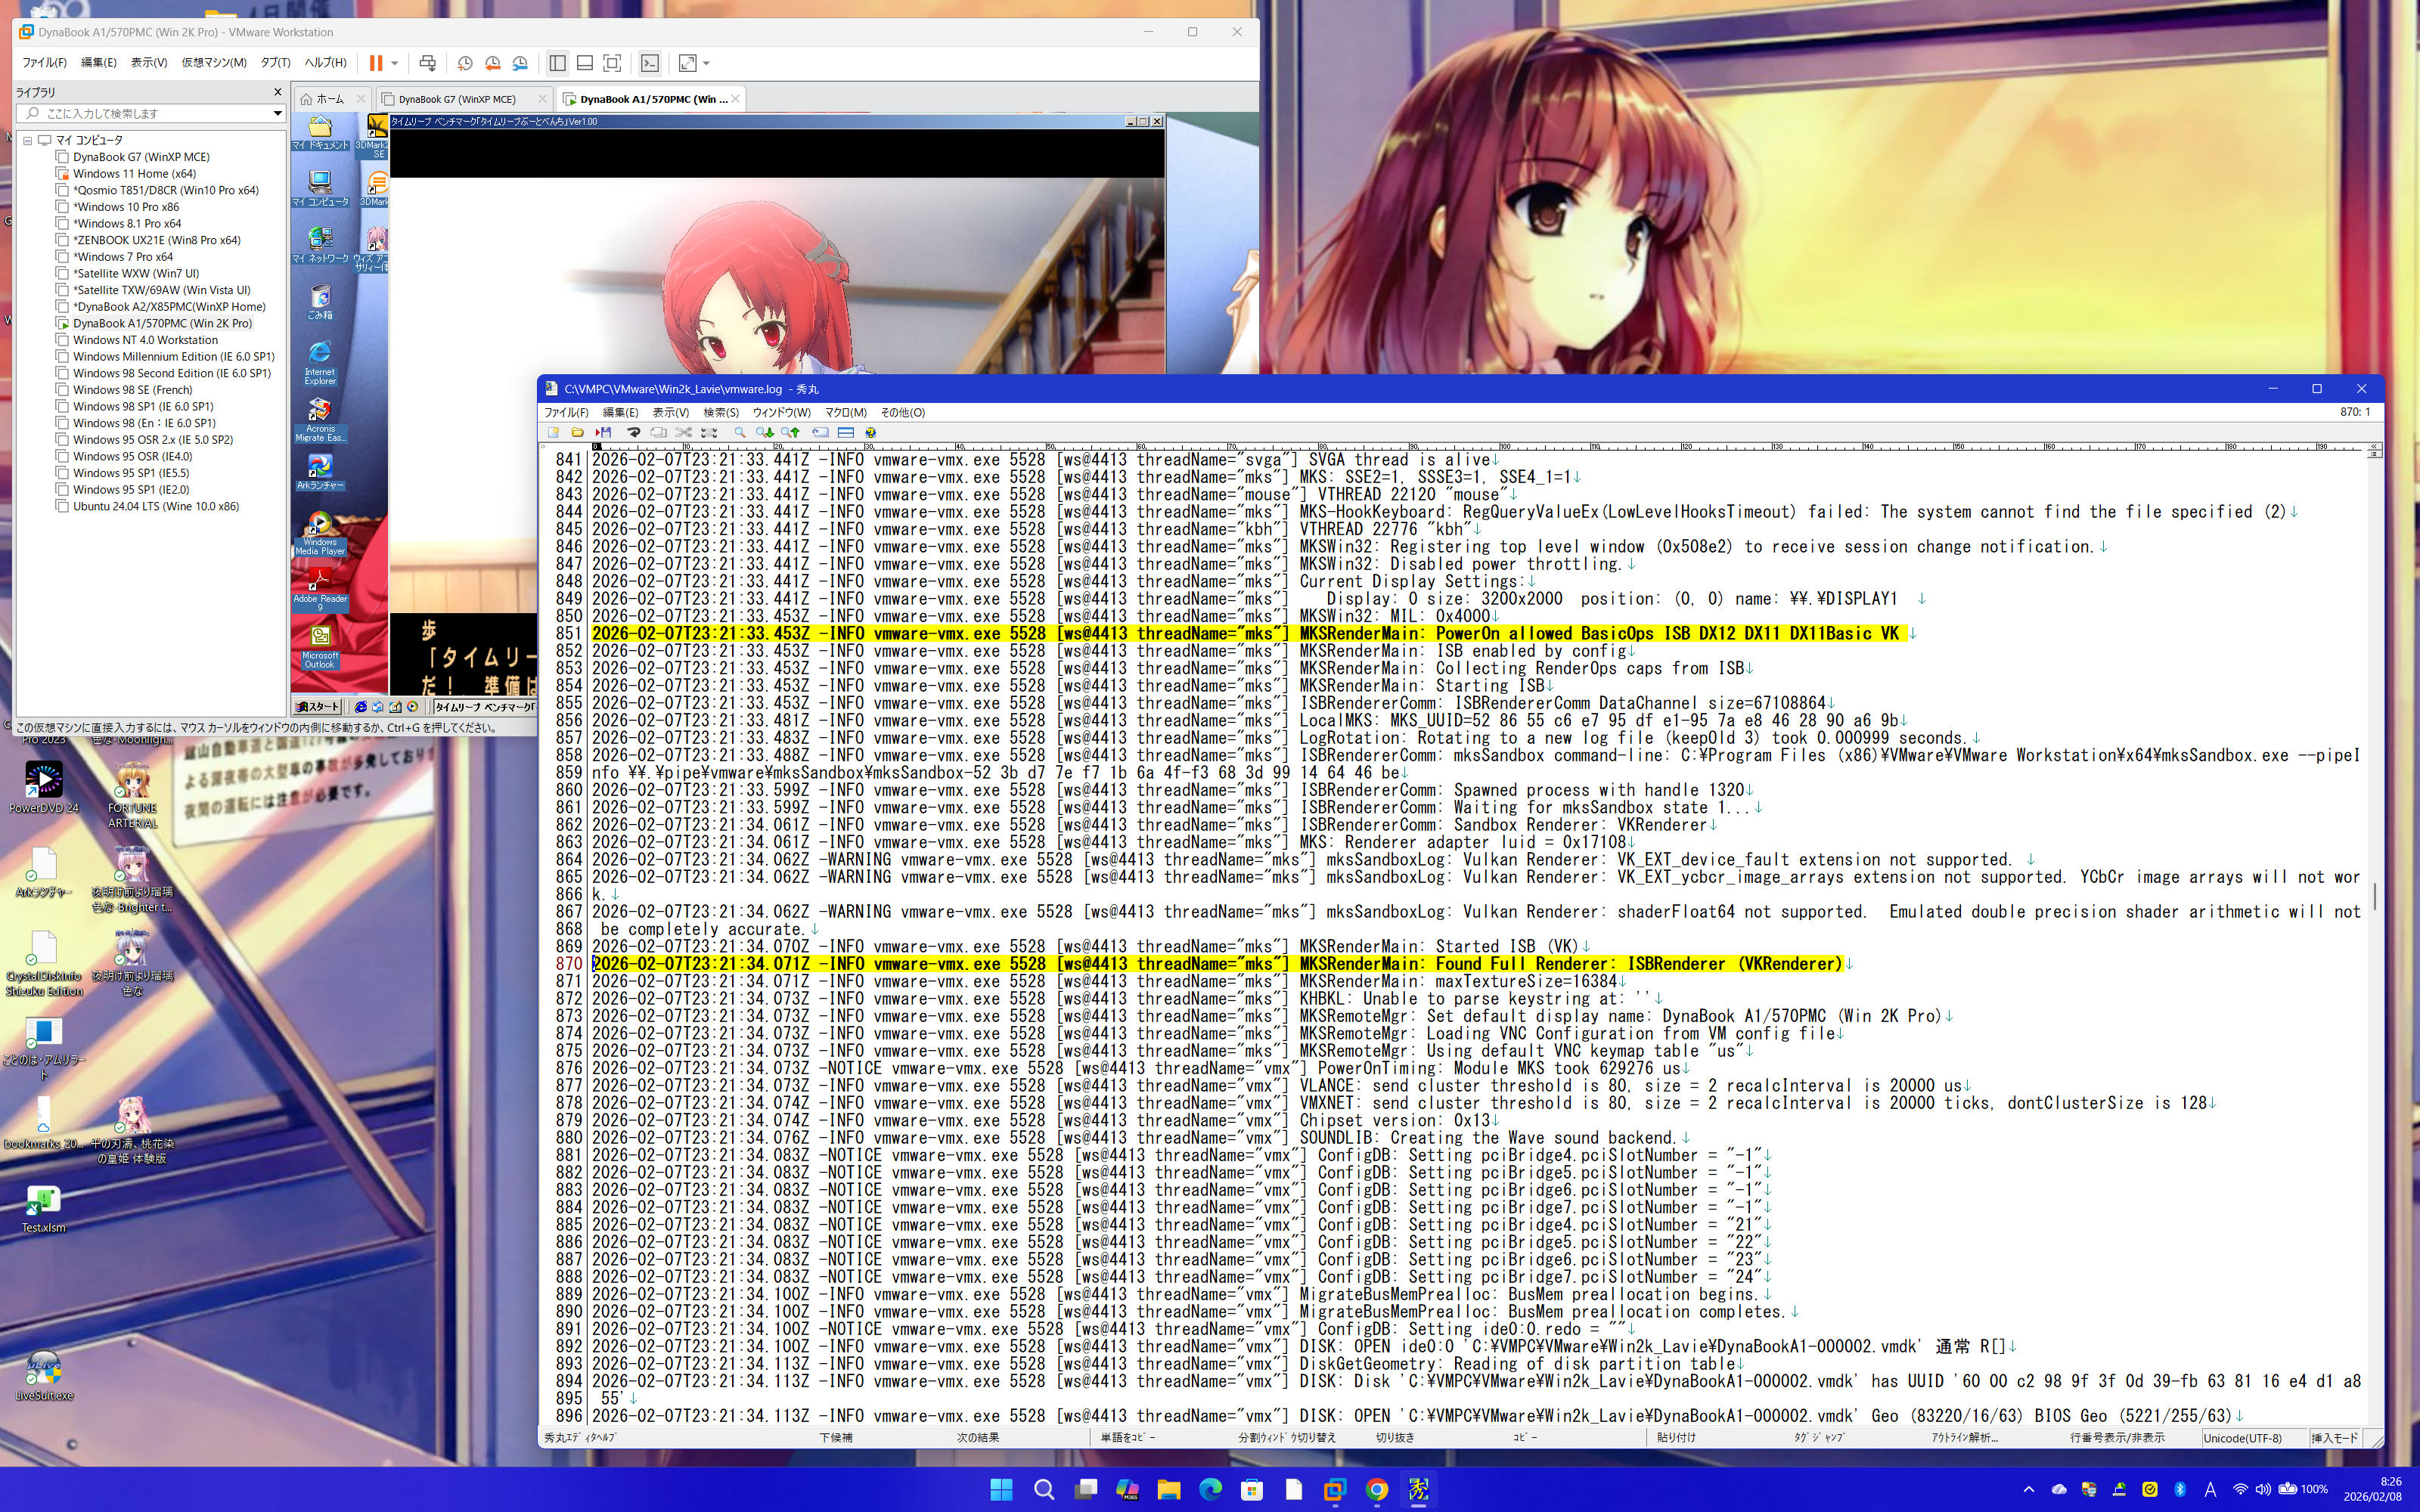Click the Hidemaru save file icon

(x=604, y=432)
